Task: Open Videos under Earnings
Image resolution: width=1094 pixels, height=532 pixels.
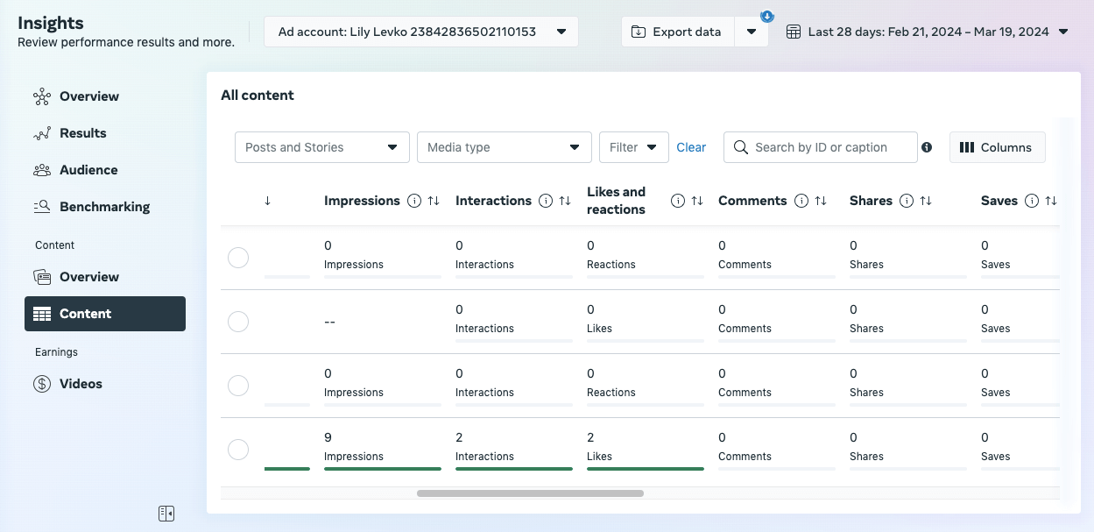Action: pos(105,384)
